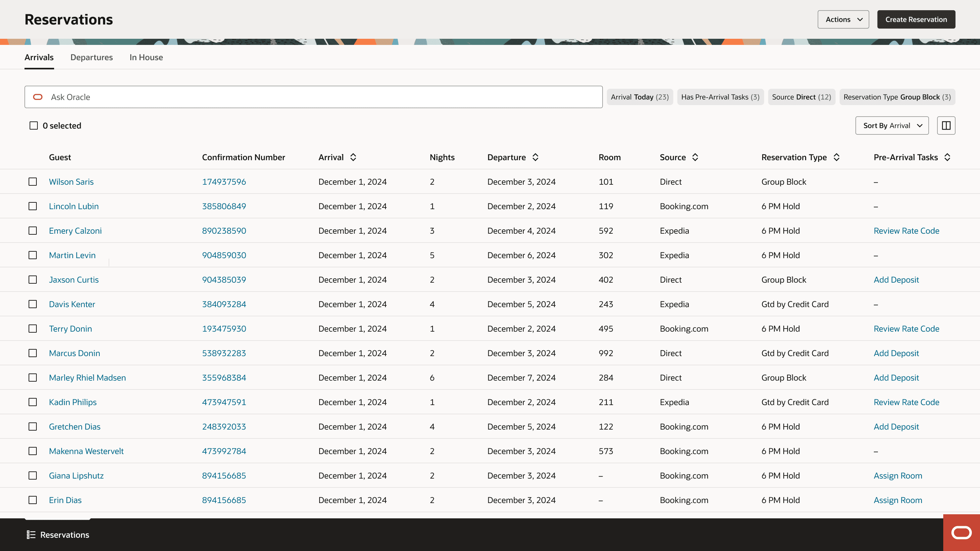Open the column layout icon button

(946, 126)
